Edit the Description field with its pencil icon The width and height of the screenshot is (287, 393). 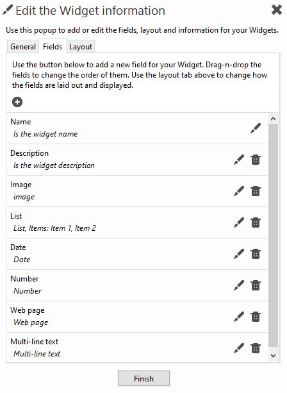point(239,160)
